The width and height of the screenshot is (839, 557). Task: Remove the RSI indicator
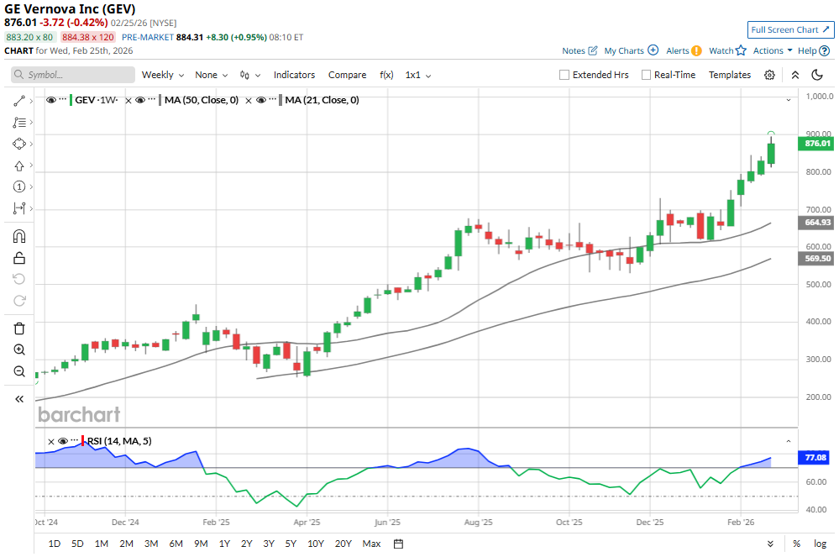(x=51, y=442)
